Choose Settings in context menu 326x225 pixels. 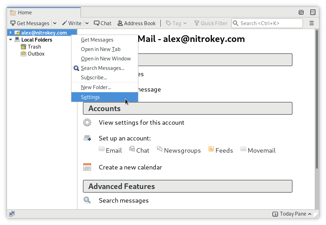click(x=105, y=97)
